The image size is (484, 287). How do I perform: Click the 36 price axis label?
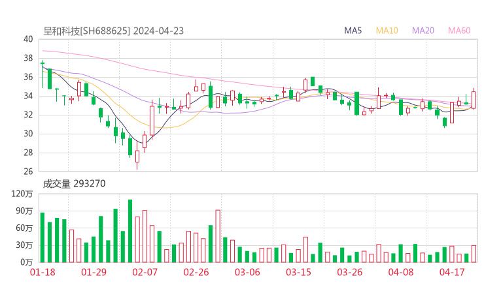[28, 77]
